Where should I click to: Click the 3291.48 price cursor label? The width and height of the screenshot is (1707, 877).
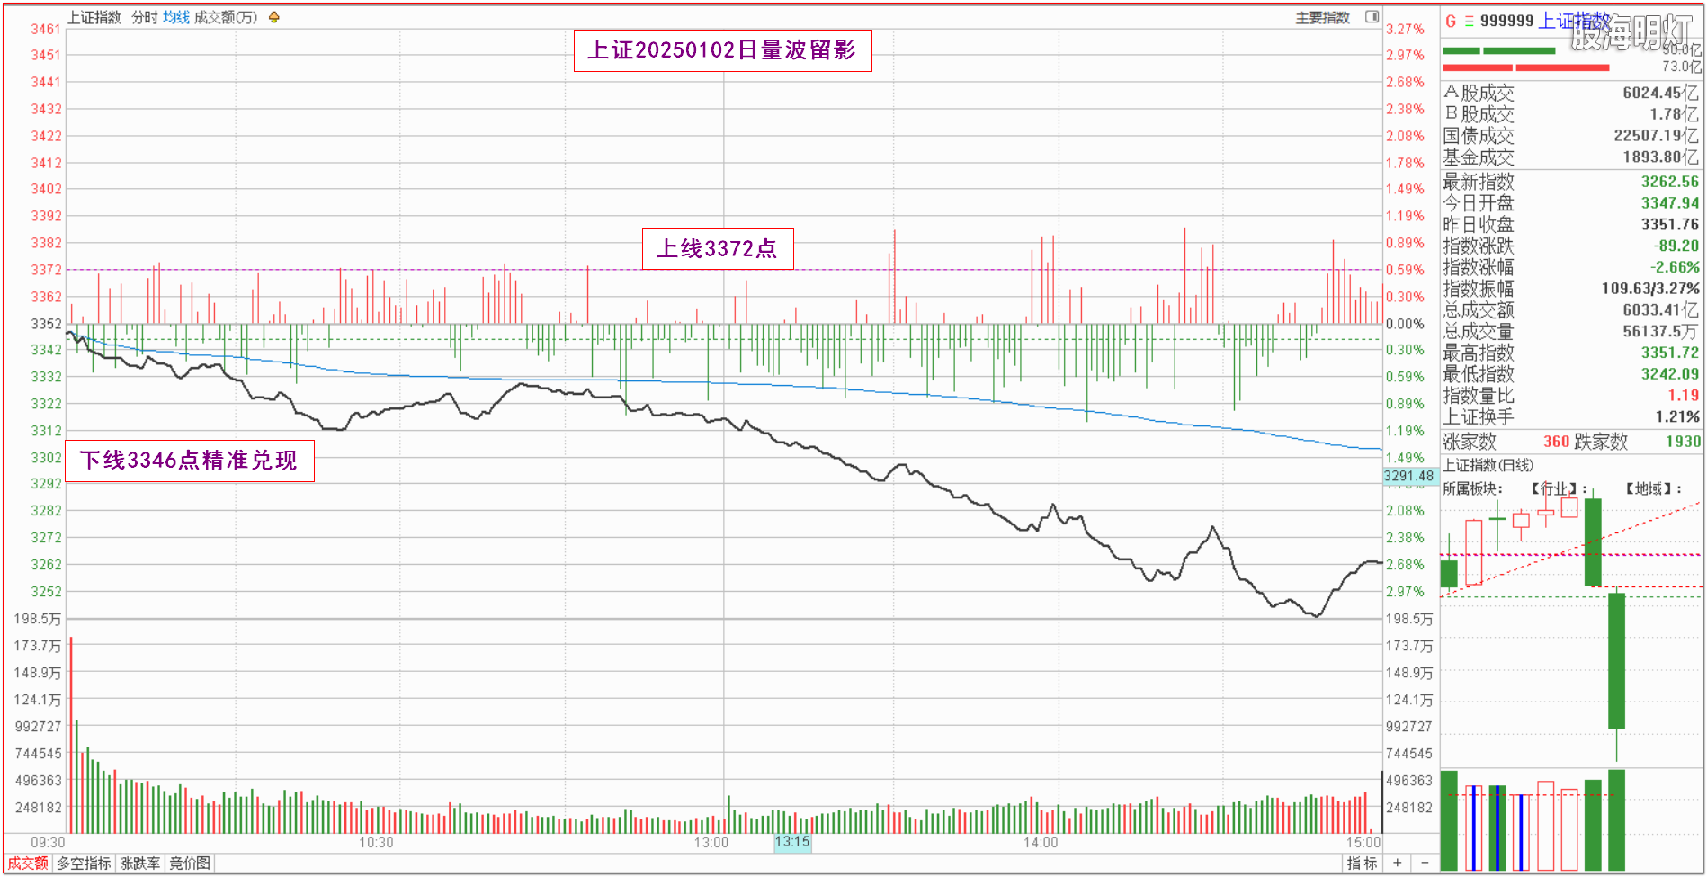pos(1409,476)
